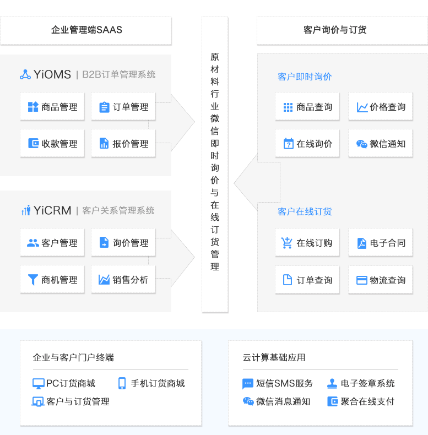Image resolution: width=428 pixels, height=435 pixels.
Task: Click the YiCRM logo icon
Action: (x=26, y=210)
